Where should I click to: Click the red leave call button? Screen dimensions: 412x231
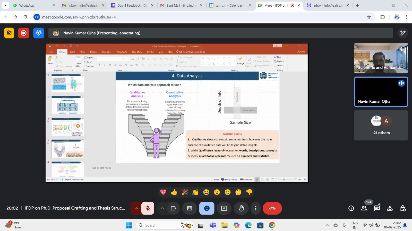[x=272, y=208]
